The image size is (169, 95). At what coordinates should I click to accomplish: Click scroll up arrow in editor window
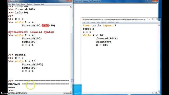pos(159,25)
